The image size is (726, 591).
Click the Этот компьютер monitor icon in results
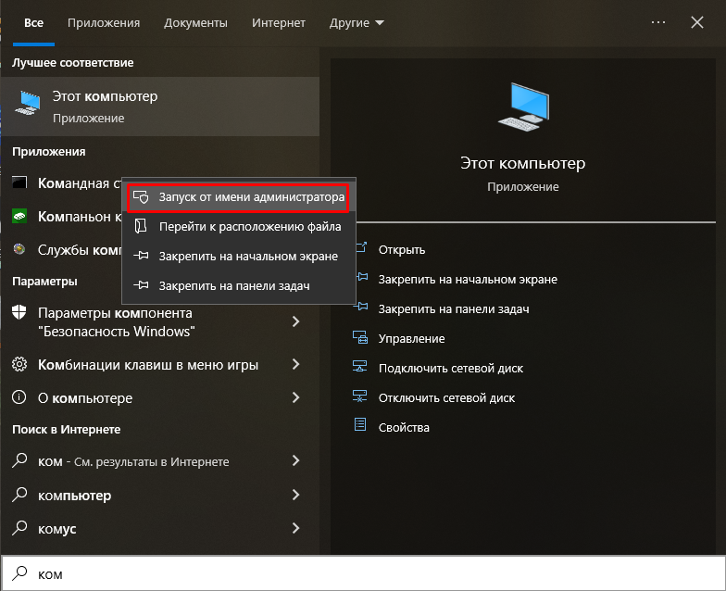pyautogui.click(x=28, y=103)
